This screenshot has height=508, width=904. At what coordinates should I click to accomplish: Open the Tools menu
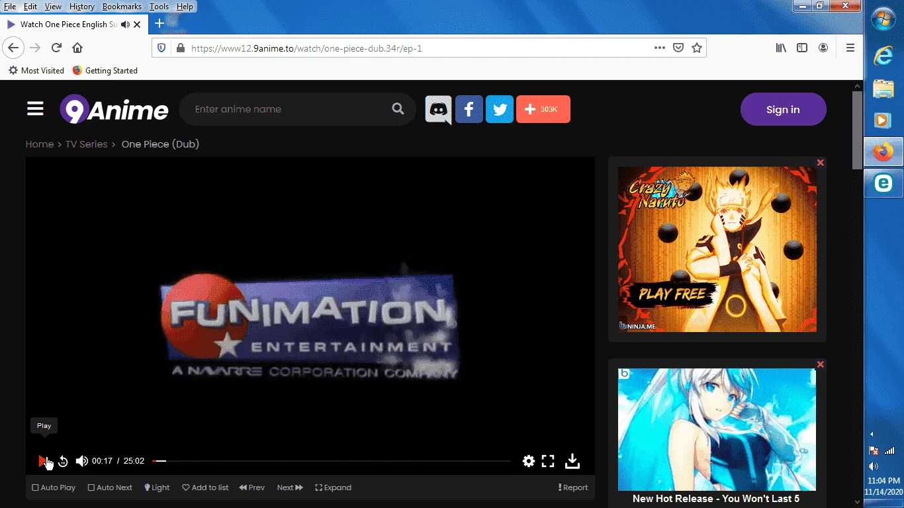click(159, 7)
